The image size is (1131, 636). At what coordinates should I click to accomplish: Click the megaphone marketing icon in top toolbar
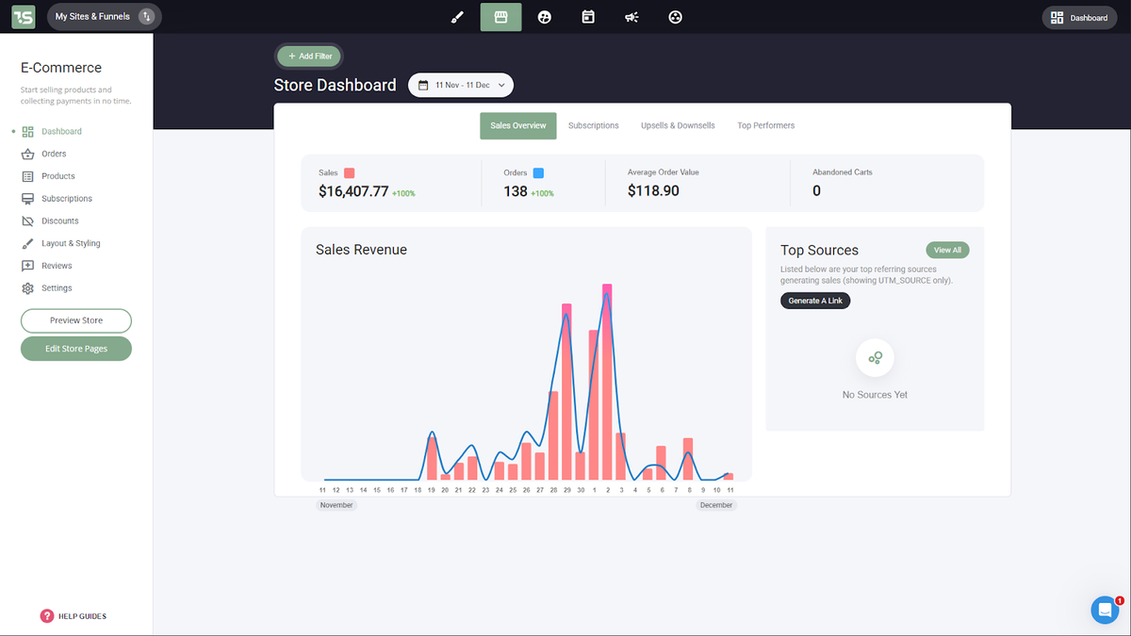(x=631, y=16)
